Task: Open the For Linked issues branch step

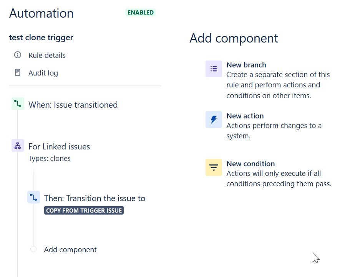Action: click(59, 146)
